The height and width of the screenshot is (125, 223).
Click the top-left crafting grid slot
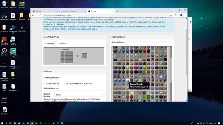[x=63, y=53]
